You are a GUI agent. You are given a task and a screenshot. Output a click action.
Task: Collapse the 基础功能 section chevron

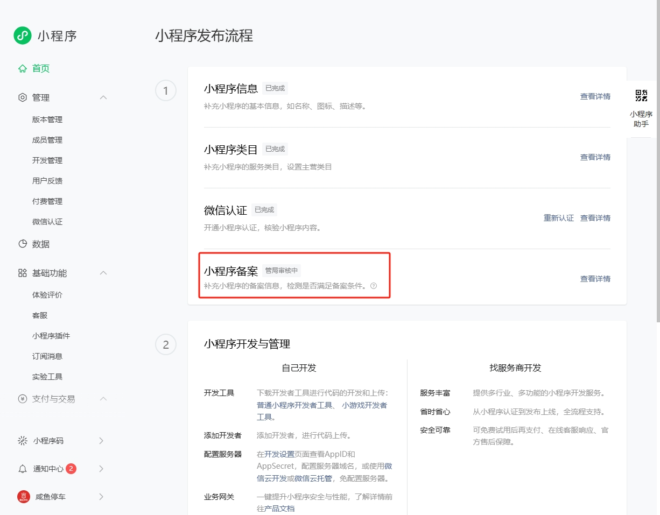click(103, 273)
